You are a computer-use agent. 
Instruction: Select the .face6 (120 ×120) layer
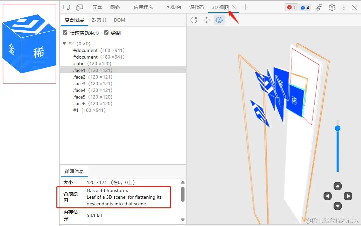click(x=123, y=104)
